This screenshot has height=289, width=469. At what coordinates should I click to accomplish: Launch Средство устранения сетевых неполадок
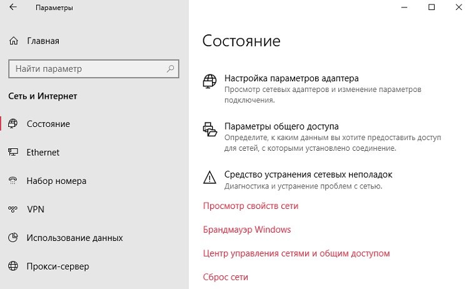pos(308,175)
